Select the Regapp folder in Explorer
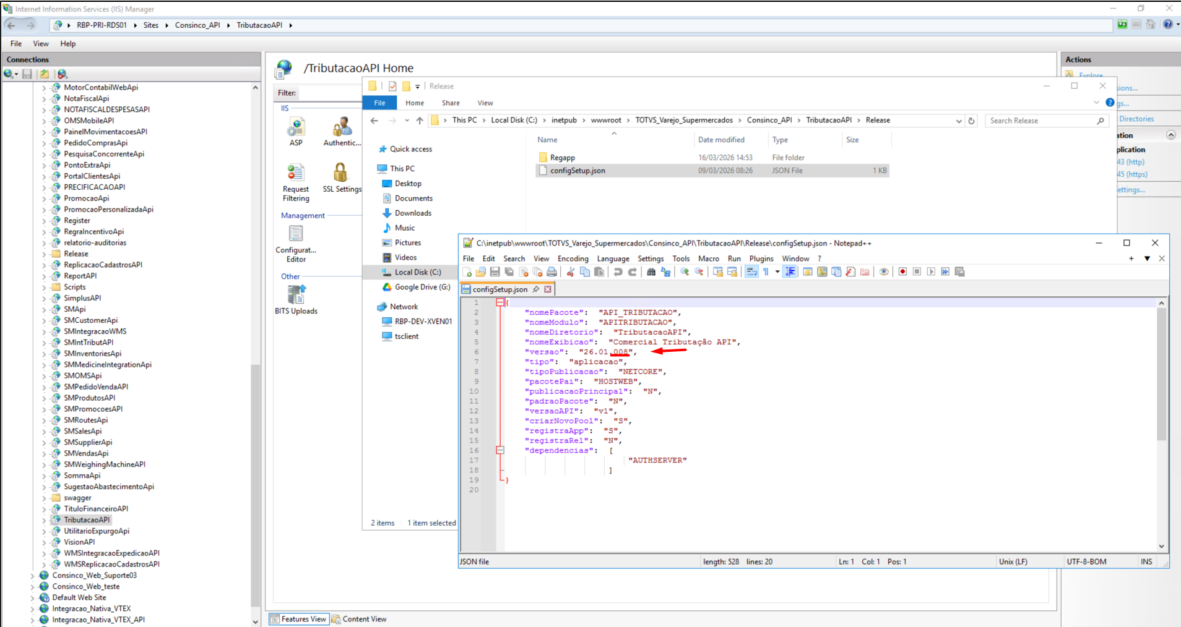The width and height of the screenshot is (1181, 627). (562, 158)
